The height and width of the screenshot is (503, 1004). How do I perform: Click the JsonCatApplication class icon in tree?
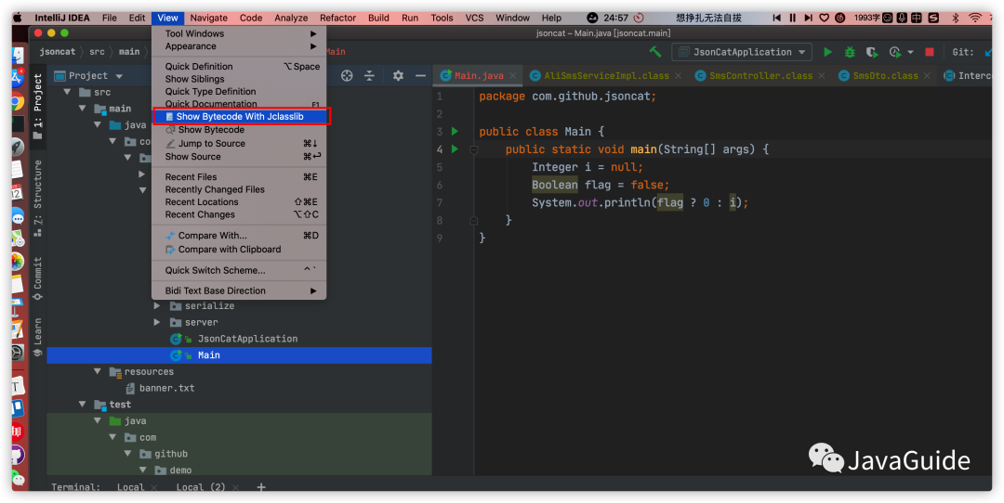click(176, 339)
